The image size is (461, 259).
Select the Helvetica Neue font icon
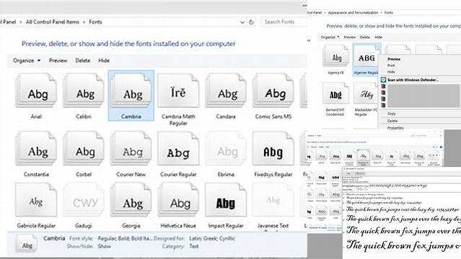178,200
